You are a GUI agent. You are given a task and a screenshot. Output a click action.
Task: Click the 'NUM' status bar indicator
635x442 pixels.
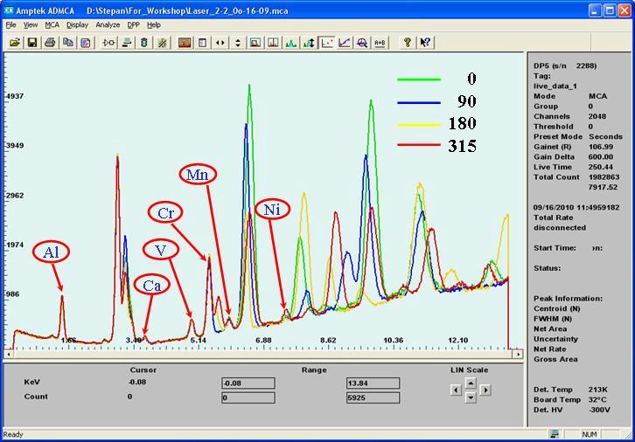coord(590,434)
